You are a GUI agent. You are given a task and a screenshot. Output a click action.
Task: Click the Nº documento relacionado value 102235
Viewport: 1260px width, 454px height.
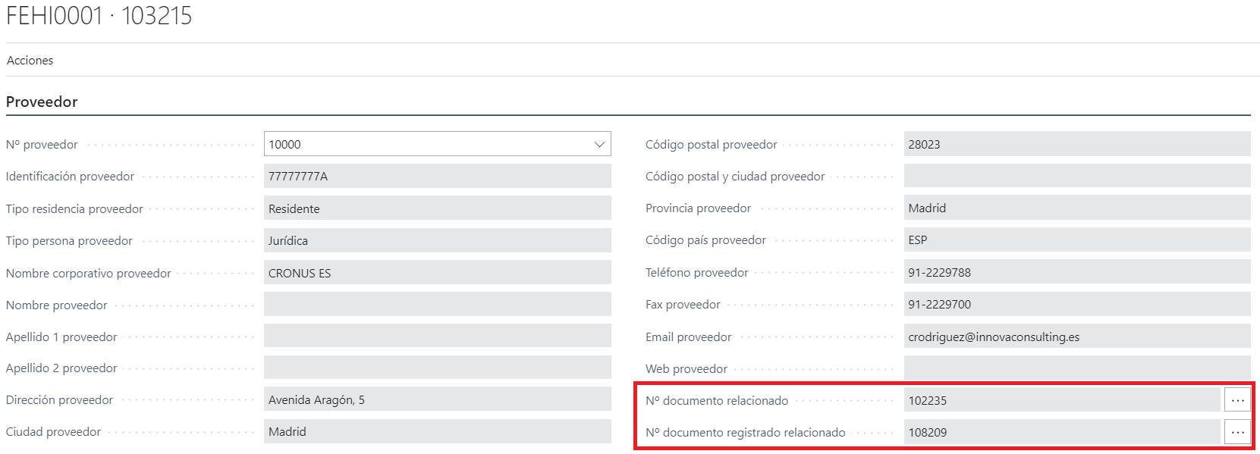[x=1061, y=400]
